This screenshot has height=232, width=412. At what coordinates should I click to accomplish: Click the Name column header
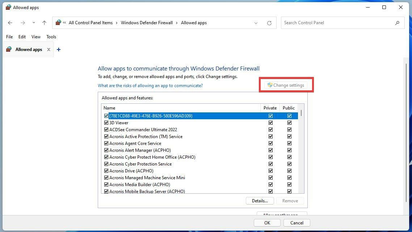pos(181,108)
